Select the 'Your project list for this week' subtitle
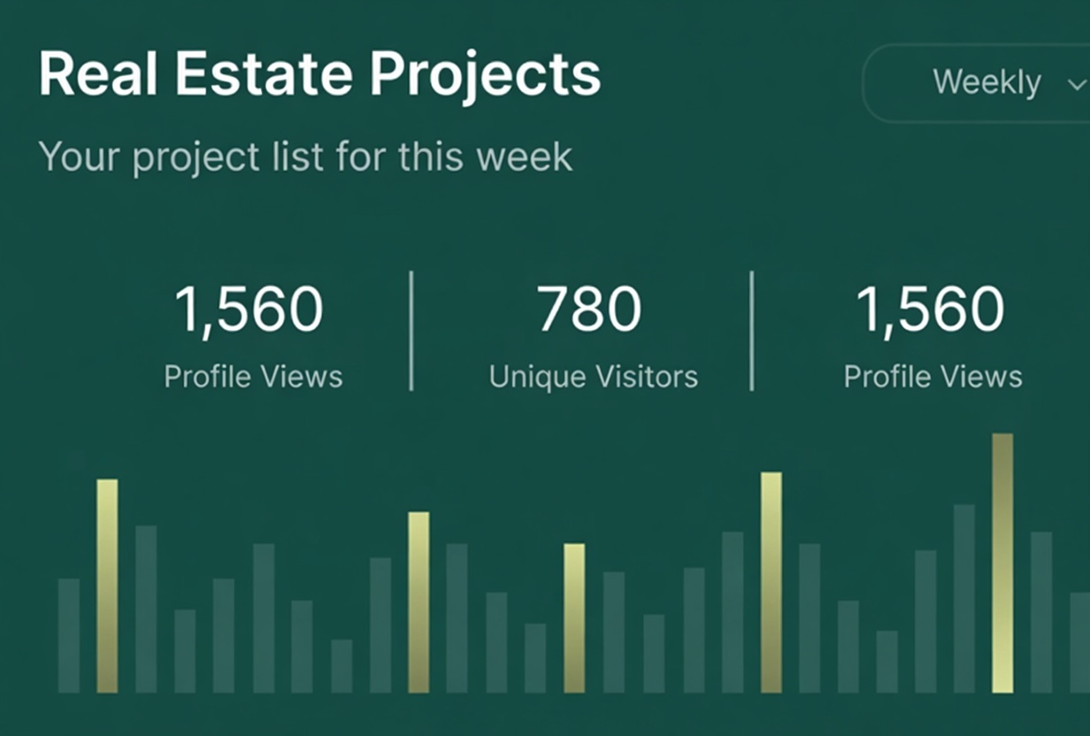 point(305,157)
